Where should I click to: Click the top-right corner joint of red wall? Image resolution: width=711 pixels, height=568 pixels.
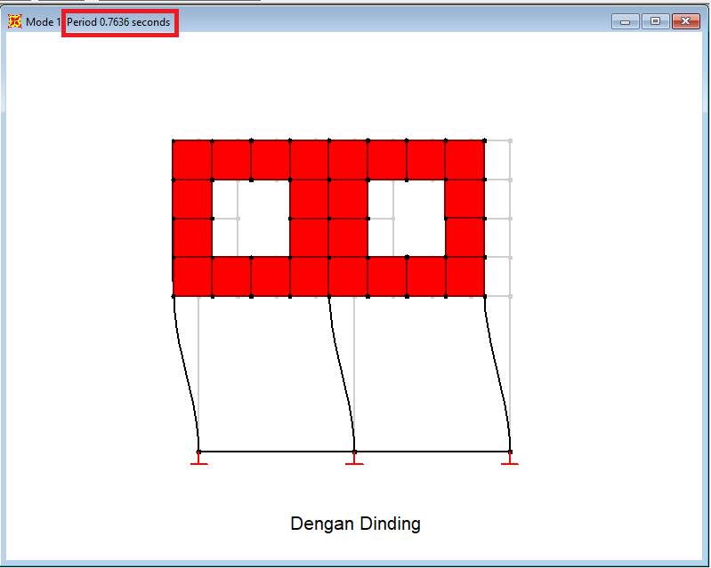click(484, 140)
